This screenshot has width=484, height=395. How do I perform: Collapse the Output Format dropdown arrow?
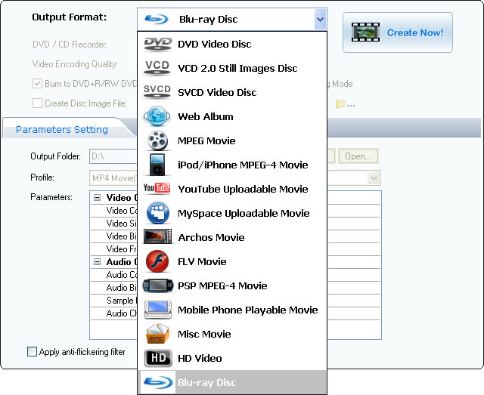(320, 19)
